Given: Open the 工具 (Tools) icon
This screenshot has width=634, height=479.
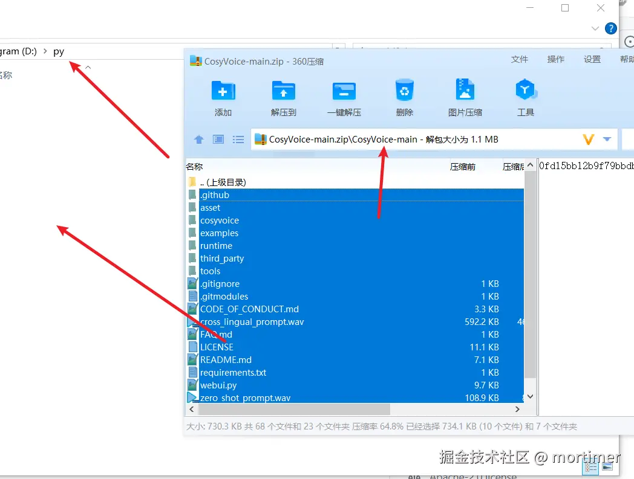Looking at the screenshot, I should tap(525, 89).
